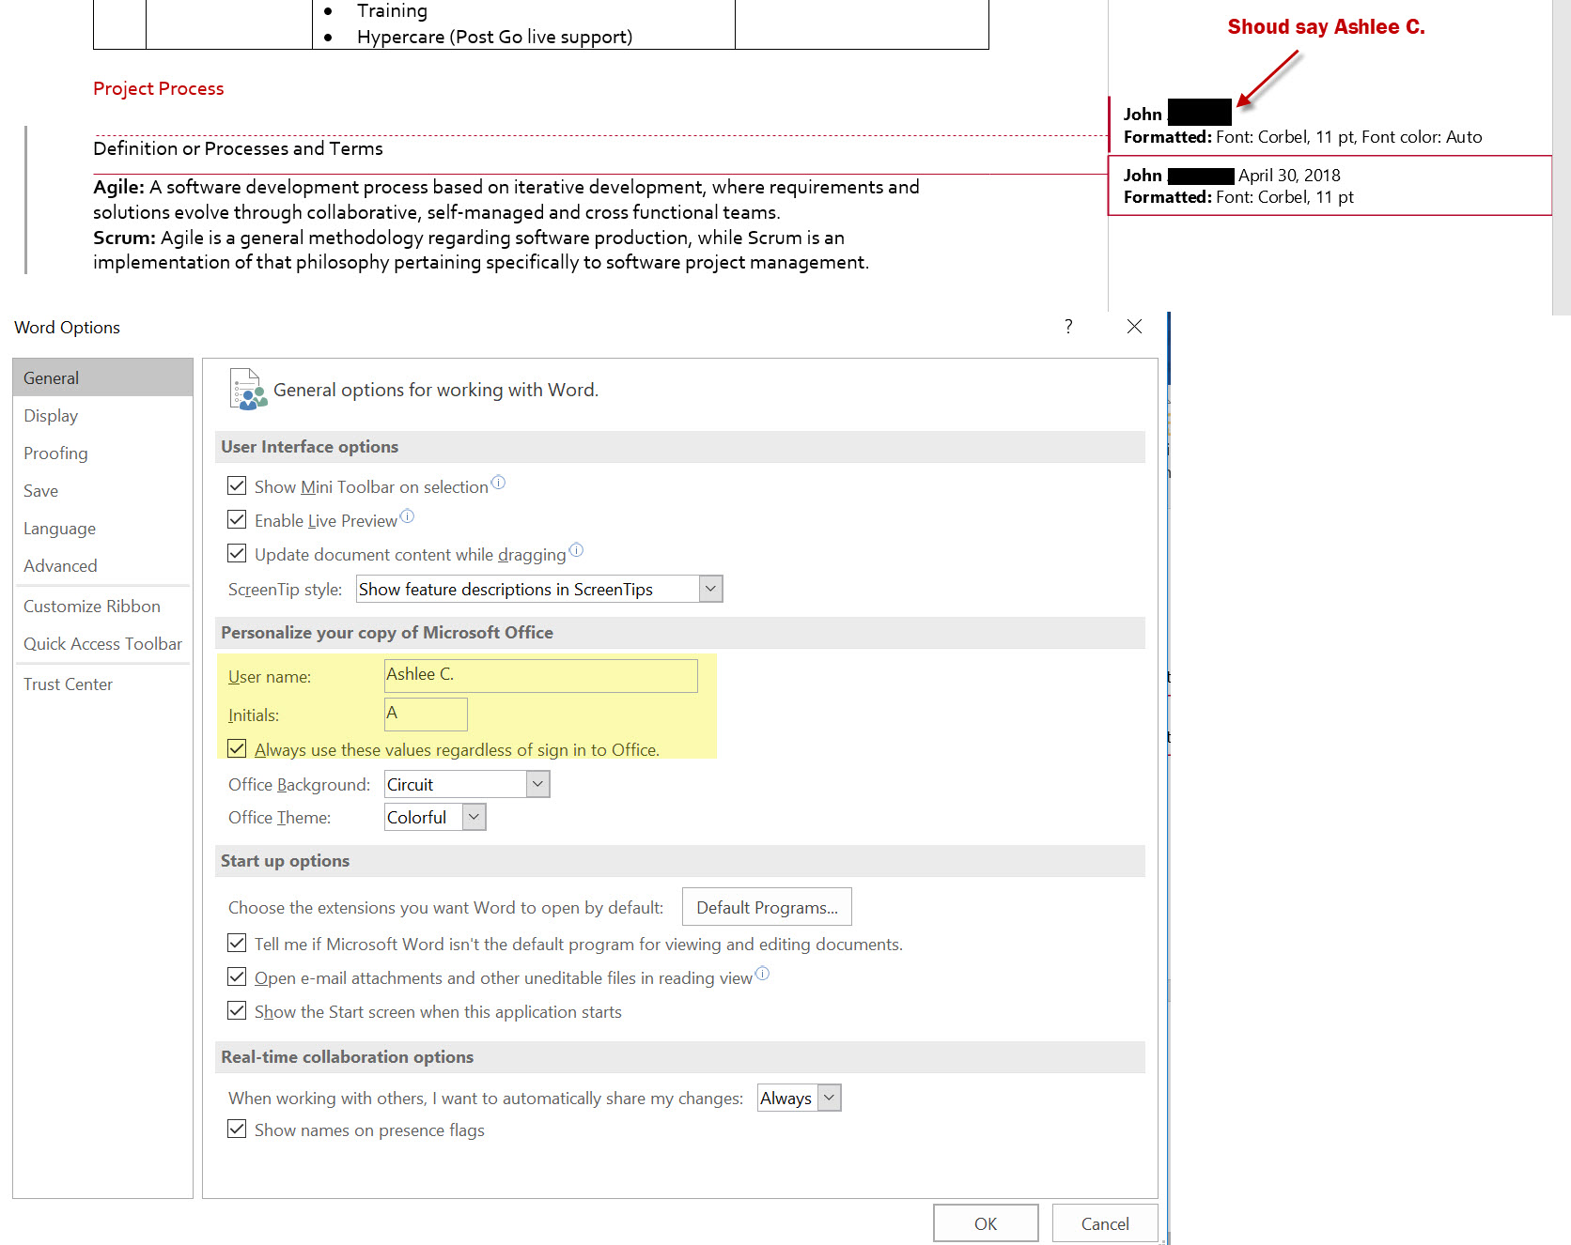Open Quick Access Toolbar settings
This screenshot has width=1571, height=1245.
[102, 643]
